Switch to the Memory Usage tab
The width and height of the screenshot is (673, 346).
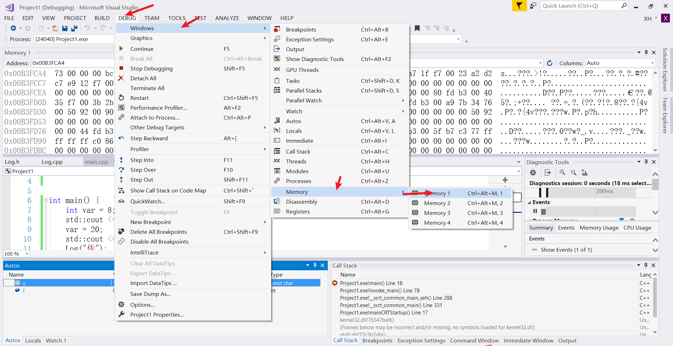coord(599,228)
